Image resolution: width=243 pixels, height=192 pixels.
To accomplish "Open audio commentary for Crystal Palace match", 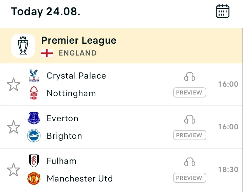I will 190,77.
